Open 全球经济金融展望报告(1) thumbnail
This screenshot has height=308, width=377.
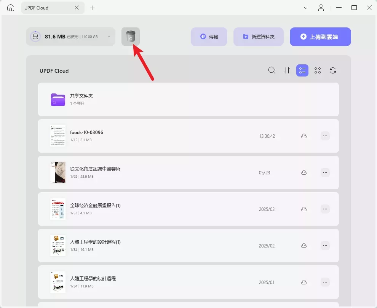pos(58,209)
